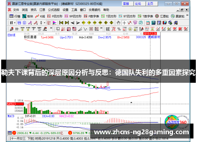Select the red pen drawing tool
Screen dimensions: 197x142
click(12, 29)
